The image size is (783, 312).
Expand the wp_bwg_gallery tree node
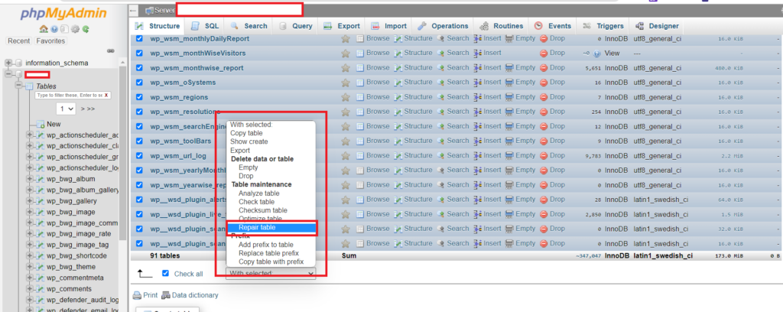coord(30,200)
